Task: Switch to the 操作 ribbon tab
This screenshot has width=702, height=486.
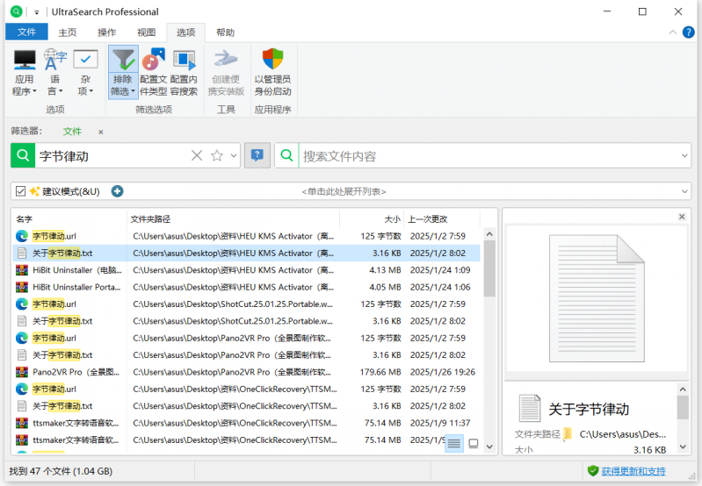Action: click(106, 32)
